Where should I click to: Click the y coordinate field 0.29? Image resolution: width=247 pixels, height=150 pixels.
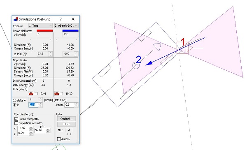[x=23, y=133]
